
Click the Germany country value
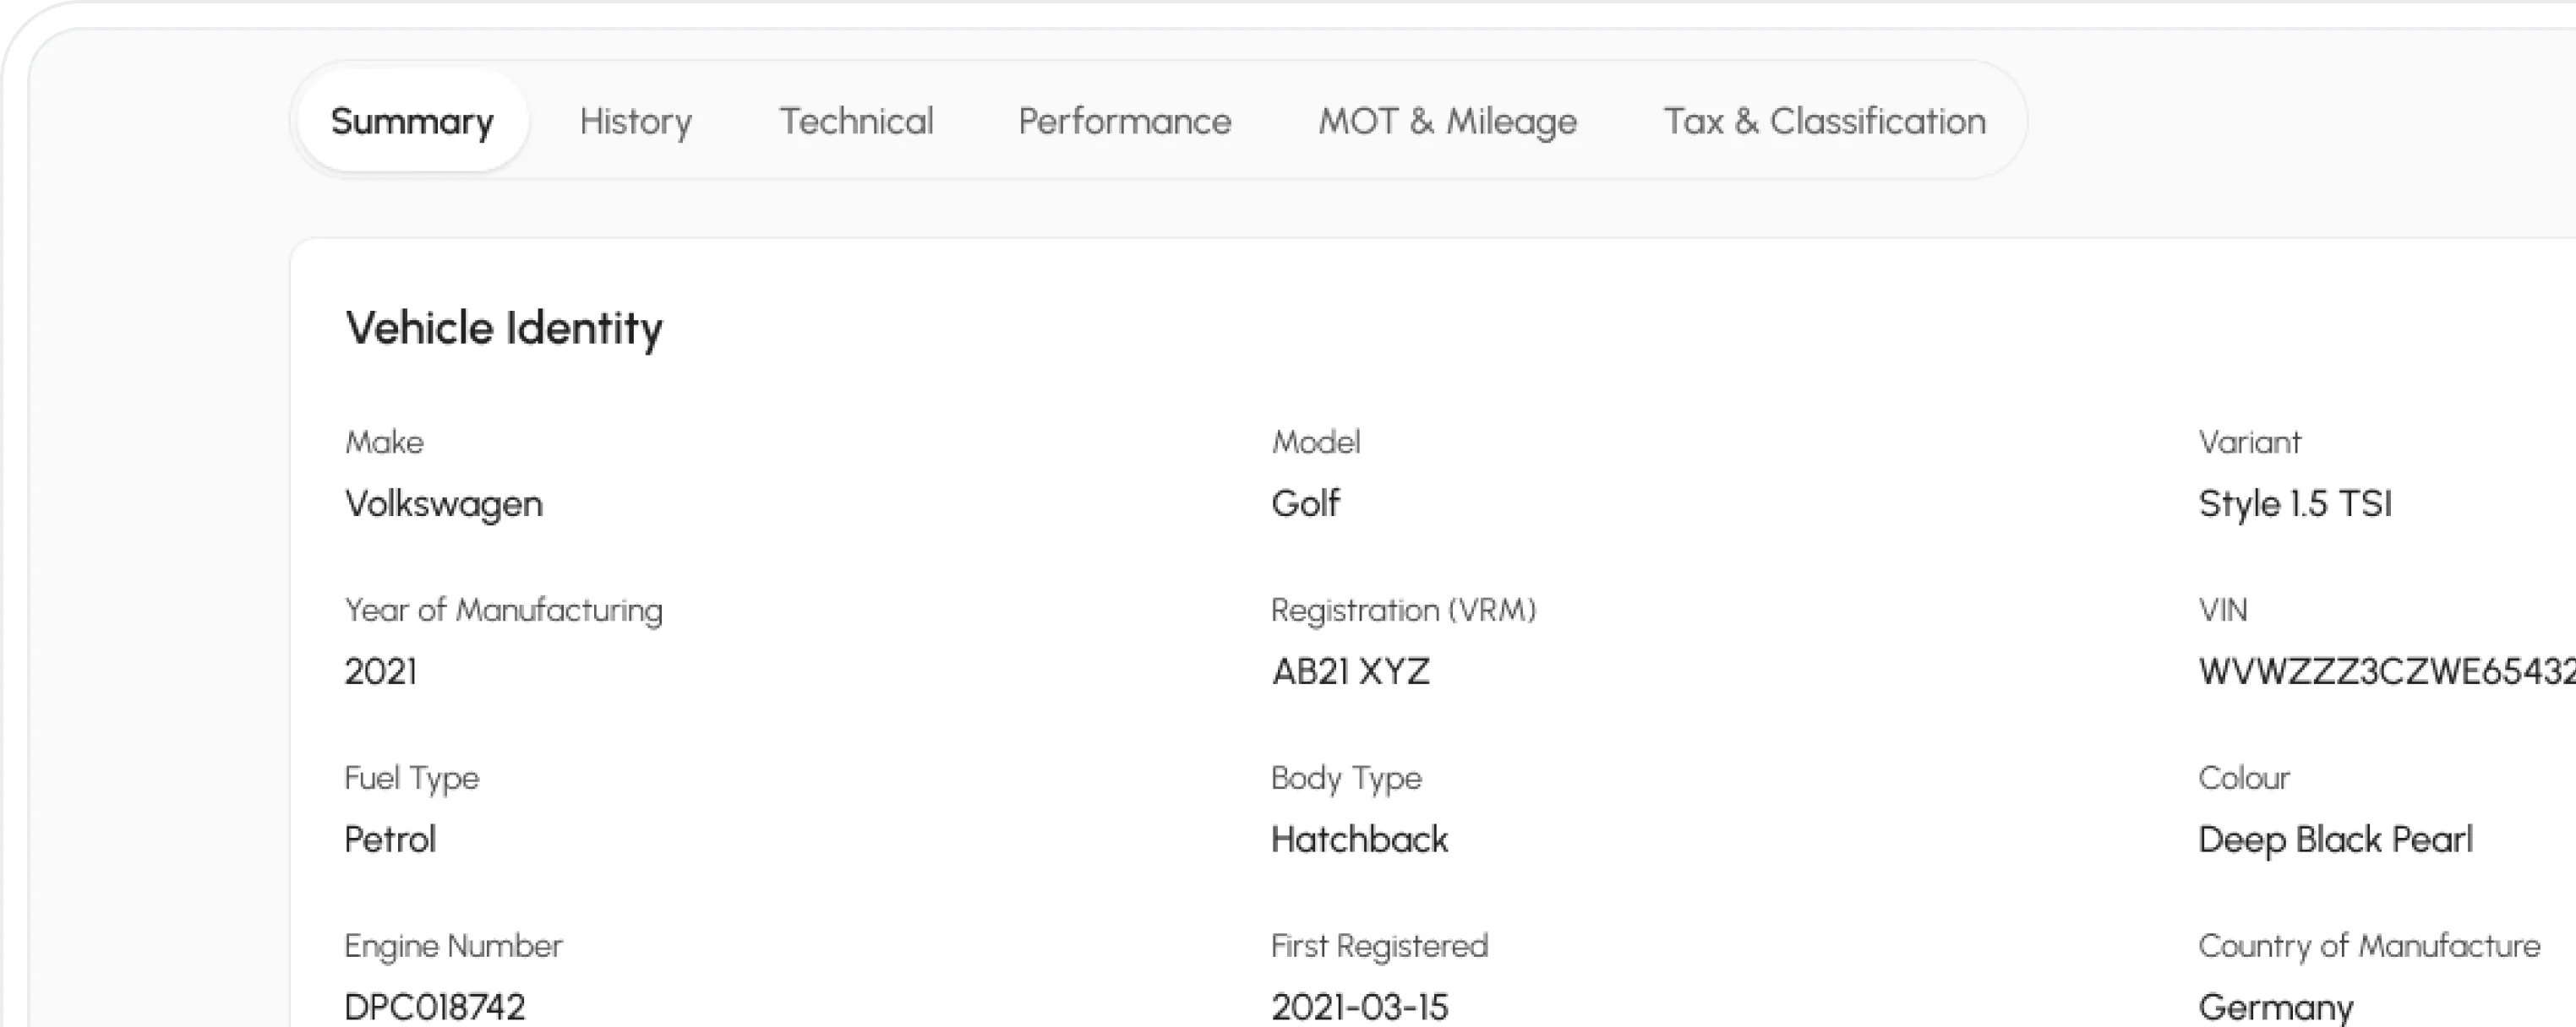click(x=2276, y=1007)
